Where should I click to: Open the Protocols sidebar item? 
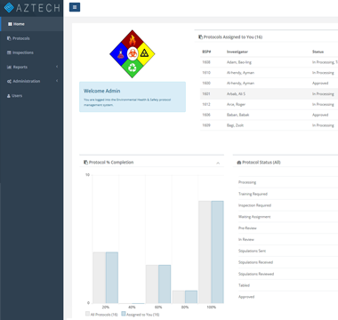(31, 38)
